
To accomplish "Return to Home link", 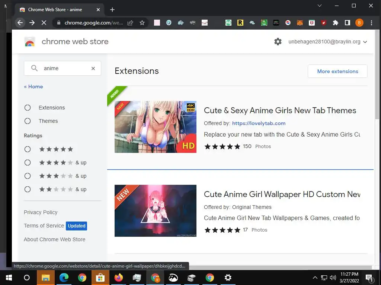I will coord(33,86).
